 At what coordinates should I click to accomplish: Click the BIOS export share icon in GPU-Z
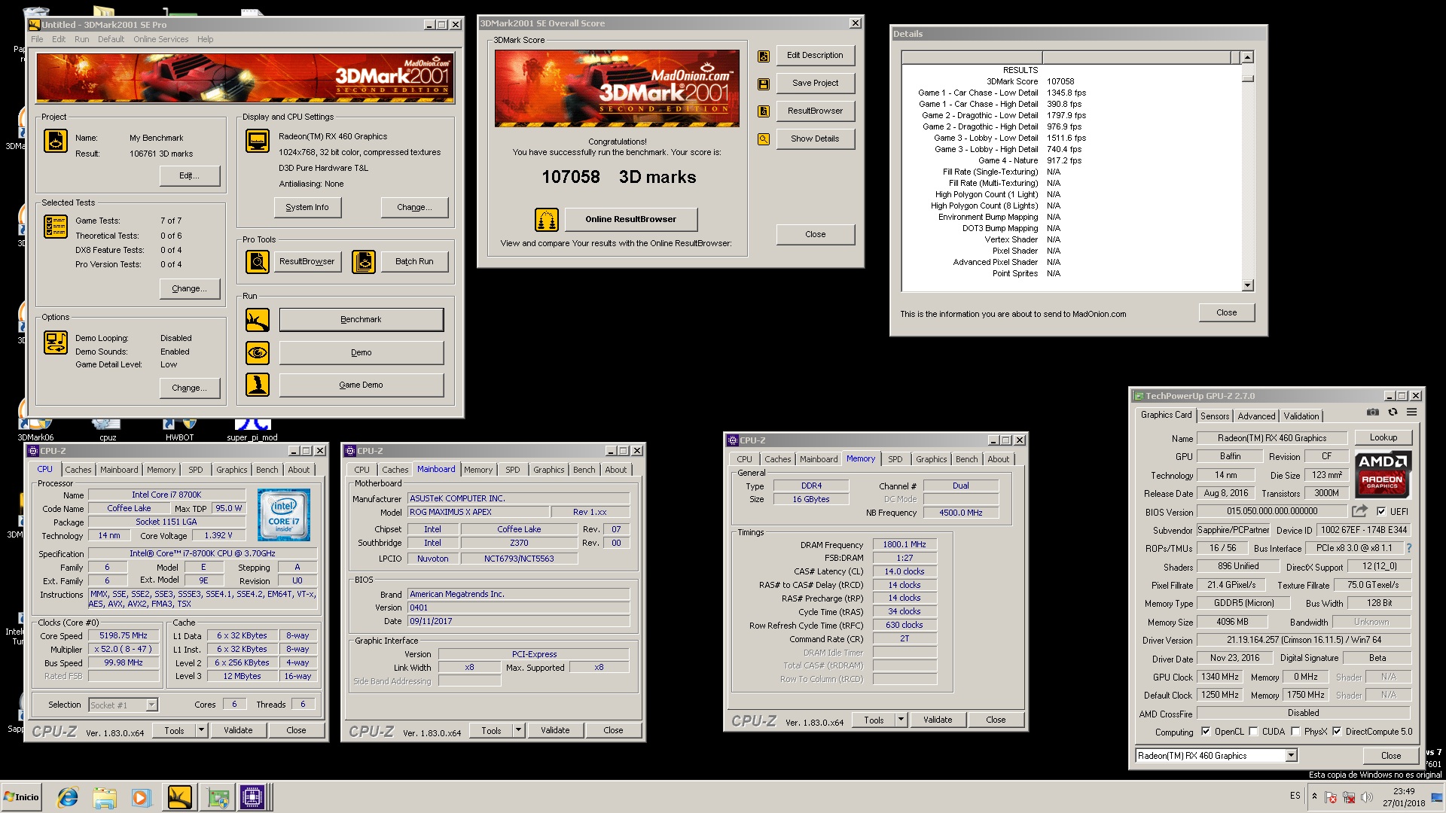pyautogui.click(x=1359, y=511)
